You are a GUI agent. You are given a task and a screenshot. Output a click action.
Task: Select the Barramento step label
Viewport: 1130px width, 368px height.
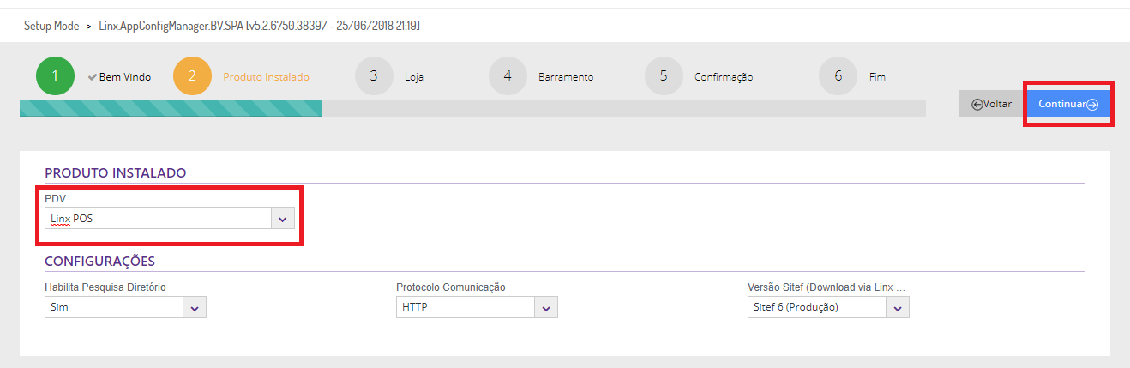[565, 77]
